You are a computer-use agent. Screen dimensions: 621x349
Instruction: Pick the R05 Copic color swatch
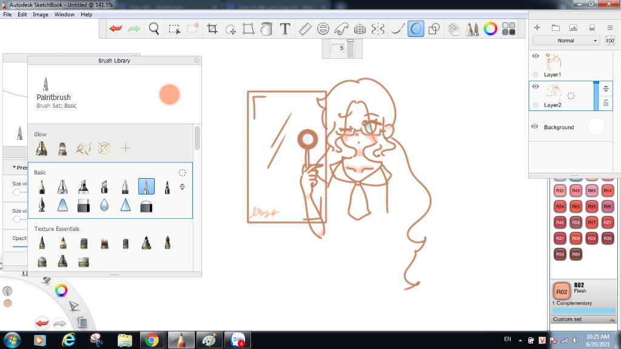point(576,207)
